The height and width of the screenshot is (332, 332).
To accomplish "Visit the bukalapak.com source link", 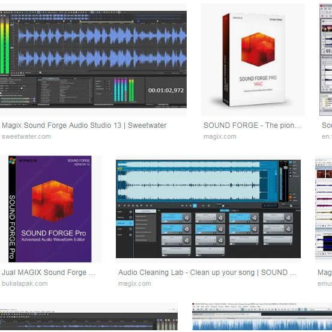I will pyautogui.click(x=25, y=283).
